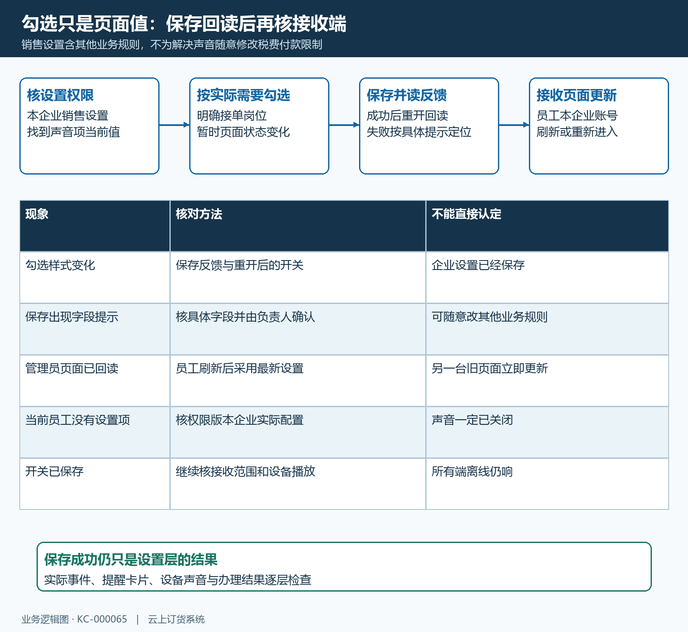688x632 pixels.
Task: Select the 按实际需要勾选 step heading
Action: click(243, 95)
